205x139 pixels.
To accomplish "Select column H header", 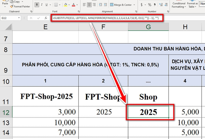I will (185, 27).
